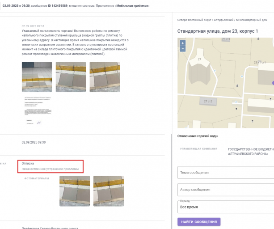Viewport: 274px width, 229px height.
Task: Click the Отписка label
Action: tap(28, 163)
